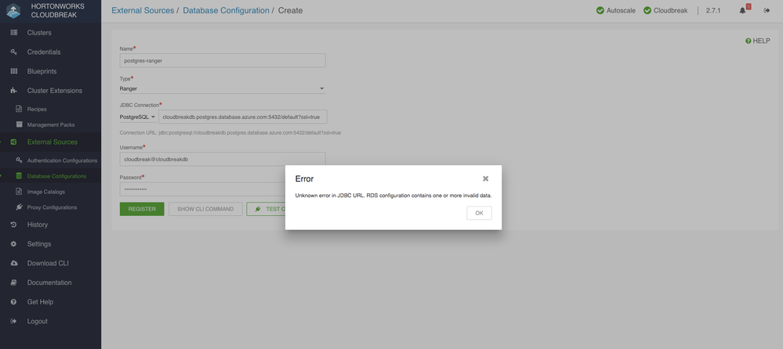The width and height of the screenshot is (783, 349).
Task: Click the Blueprints grid icon
Action: pyautogui.click(x=14, y=71)
